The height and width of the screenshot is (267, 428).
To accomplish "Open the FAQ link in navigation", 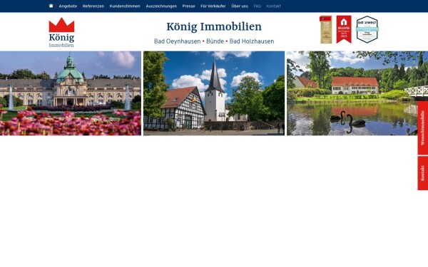I will point(257,6).
